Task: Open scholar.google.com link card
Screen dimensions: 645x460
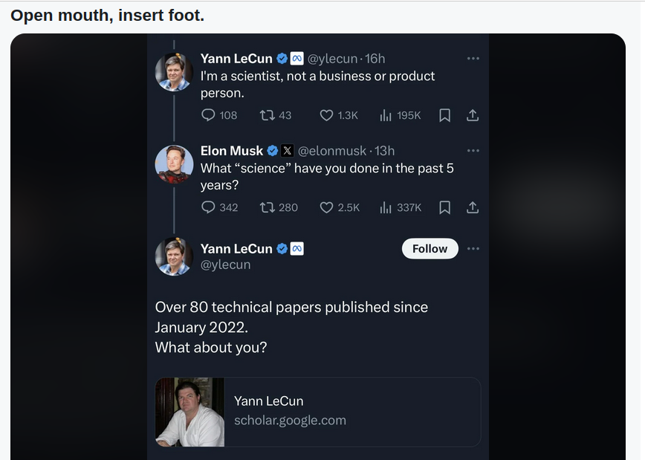Action: tap(318, 412)
